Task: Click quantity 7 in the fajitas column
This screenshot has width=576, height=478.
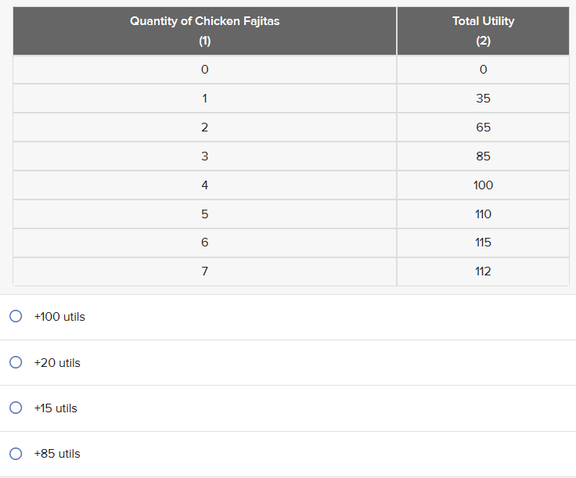Action: (204, 271)
